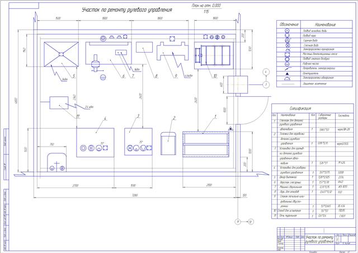358x253 pixels.
Task: Click position callout 5 by exhaust cabinet
Action: pos(74,76)
